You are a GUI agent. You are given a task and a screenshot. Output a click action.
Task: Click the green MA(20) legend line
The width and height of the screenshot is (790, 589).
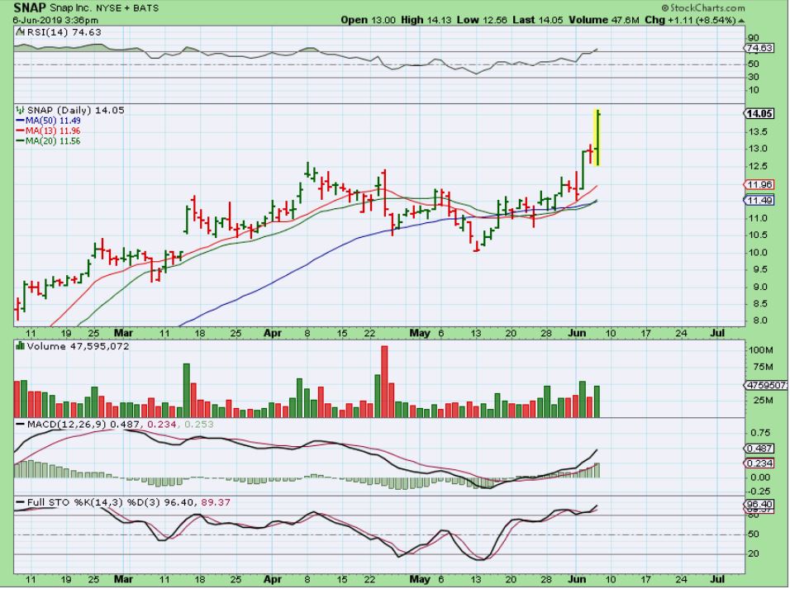click(x=20, y=141)
